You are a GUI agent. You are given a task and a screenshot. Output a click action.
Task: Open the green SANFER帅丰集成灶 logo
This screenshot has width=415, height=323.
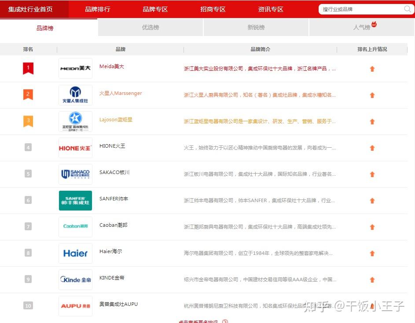75,201
